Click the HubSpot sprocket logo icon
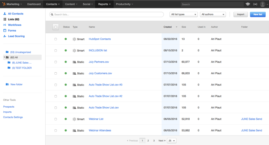 pos(4,4)
